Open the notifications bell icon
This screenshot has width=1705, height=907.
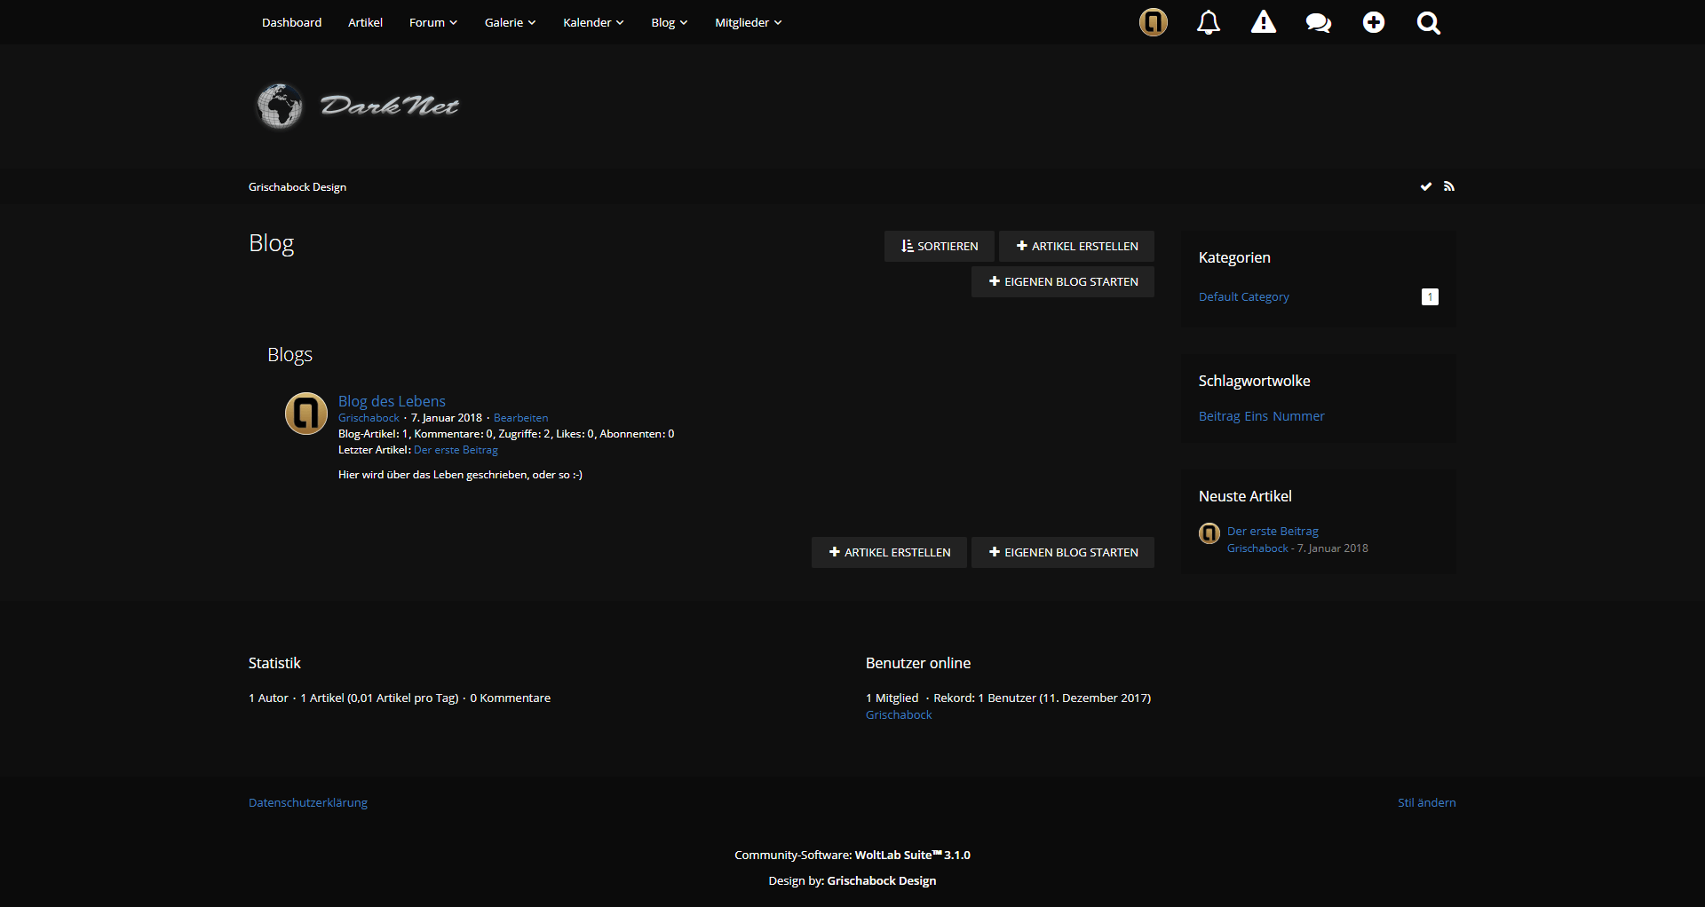1208,22
